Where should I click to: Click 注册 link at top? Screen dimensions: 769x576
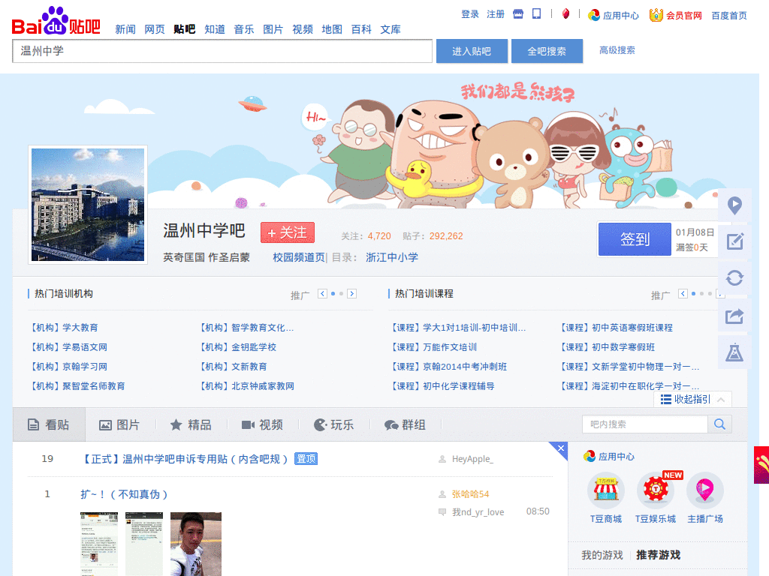[x=496, y=14]
